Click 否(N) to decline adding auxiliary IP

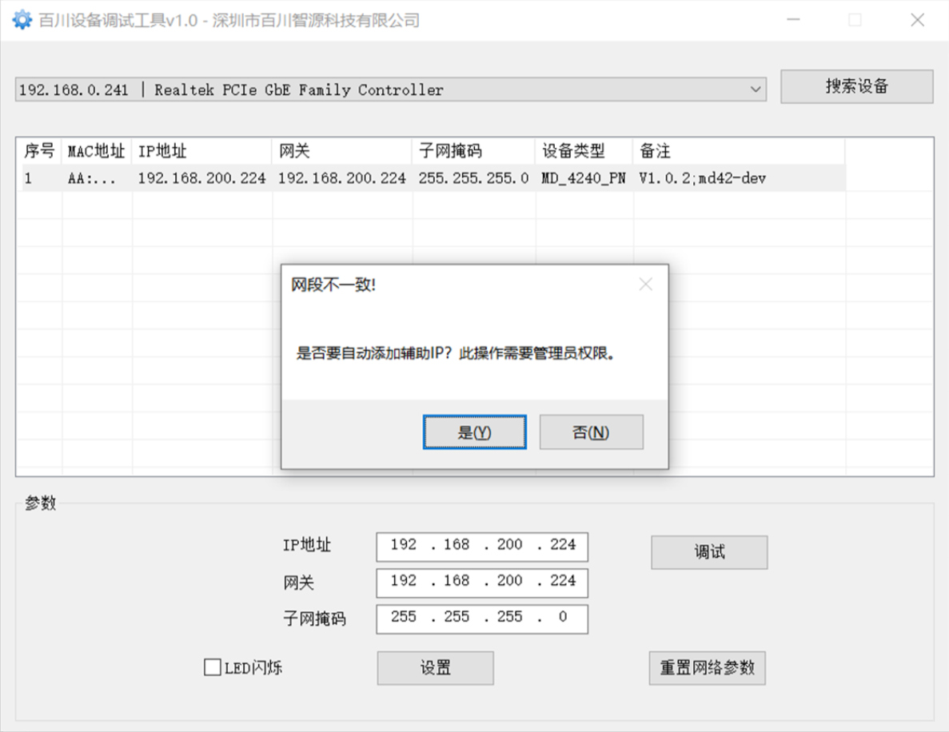592,432
